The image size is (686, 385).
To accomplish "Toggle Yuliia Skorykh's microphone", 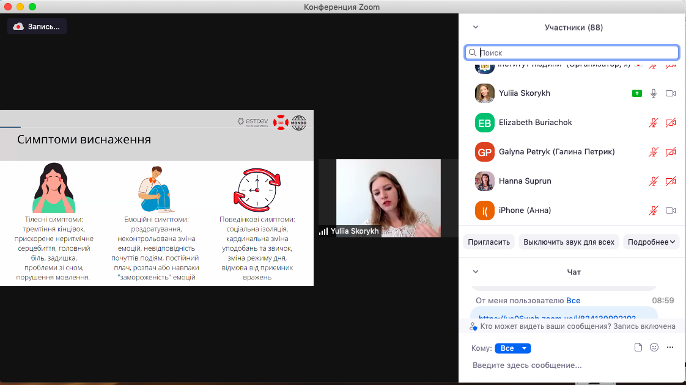I will click(x=654, y=93).
